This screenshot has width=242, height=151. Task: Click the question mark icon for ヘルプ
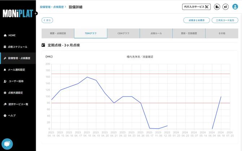(5, 116)
